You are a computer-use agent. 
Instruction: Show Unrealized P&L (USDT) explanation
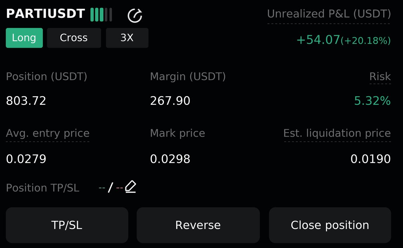click(x=329, y=14)
